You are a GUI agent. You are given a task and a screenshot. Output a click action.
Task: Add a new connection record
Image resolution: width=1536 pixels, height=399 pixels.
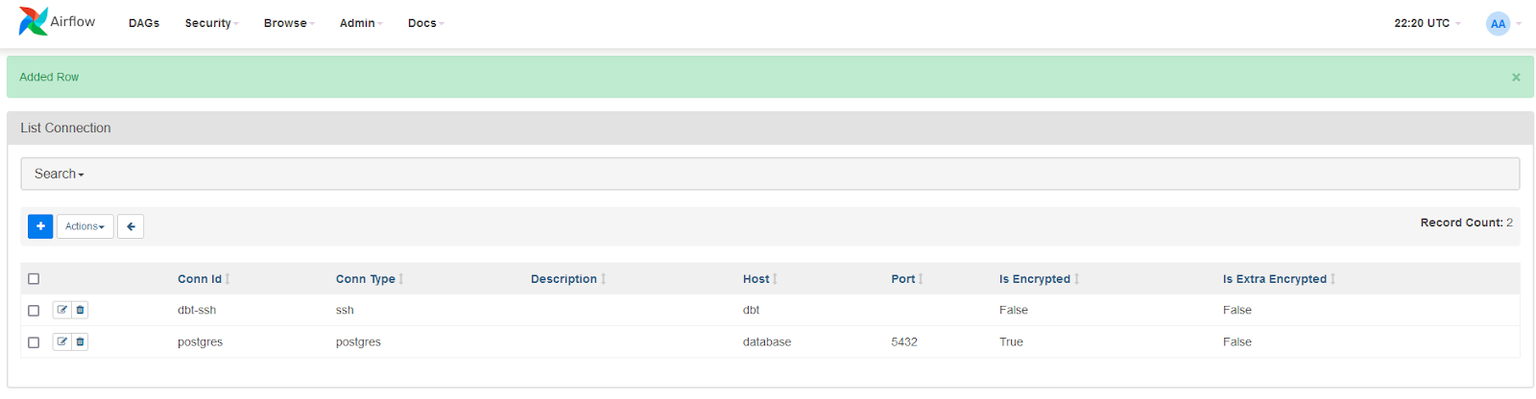tap(40, 226)
